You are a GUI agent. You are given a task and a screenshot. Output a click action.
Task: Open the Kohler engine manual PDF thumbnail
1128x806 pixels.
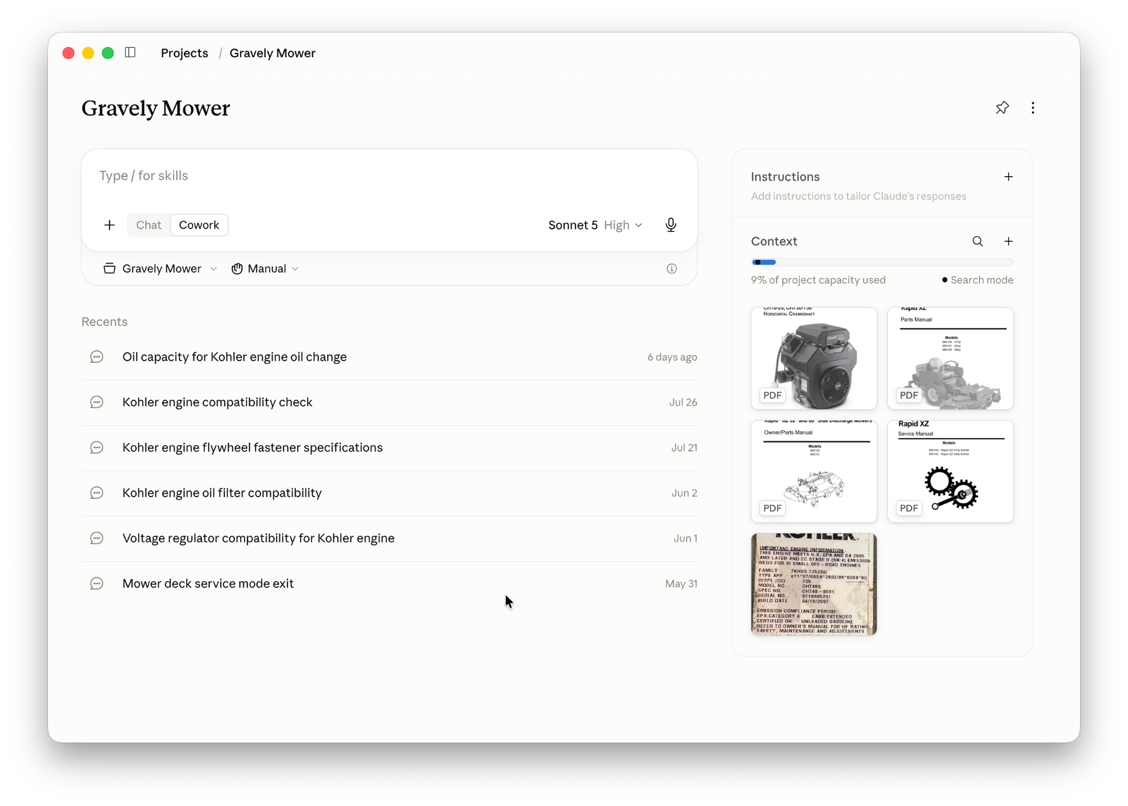(x=814, y=358)
